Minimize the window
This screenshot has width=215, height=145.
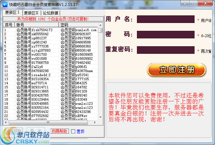click(185, 3)
